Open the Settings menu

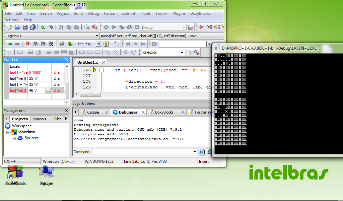coord(12,20)
